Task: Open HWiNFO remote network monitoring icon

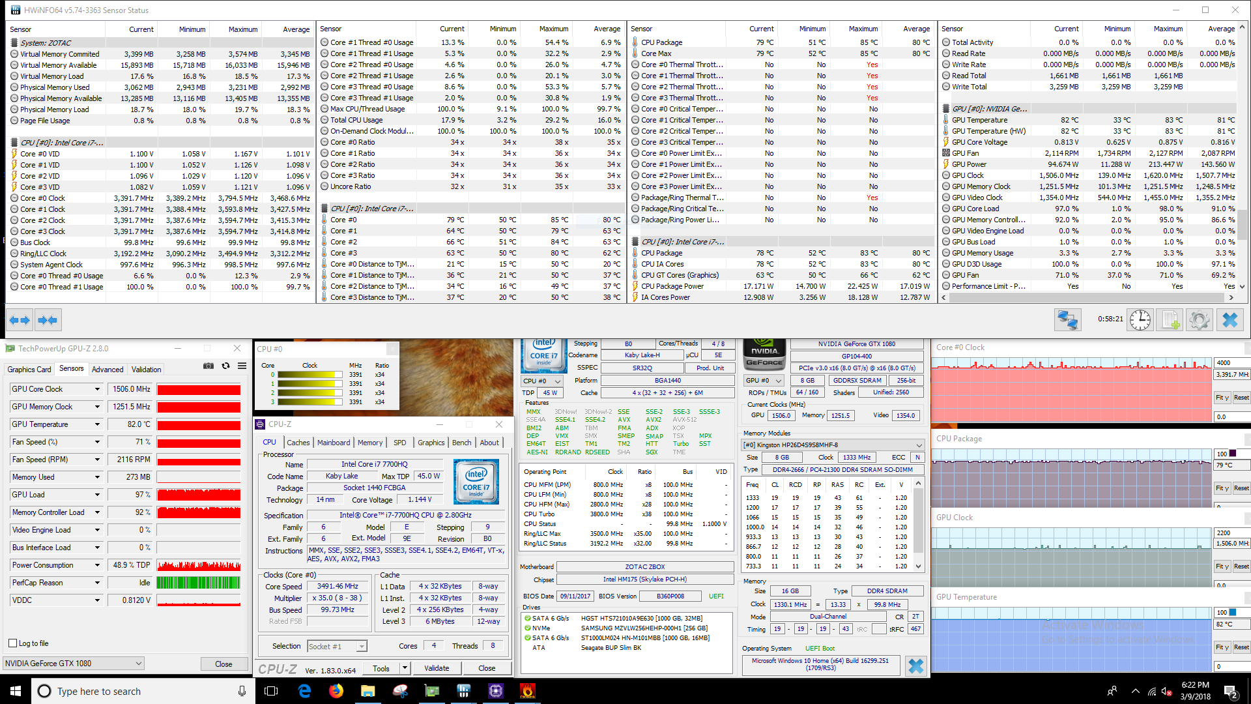Action: 1067,320
